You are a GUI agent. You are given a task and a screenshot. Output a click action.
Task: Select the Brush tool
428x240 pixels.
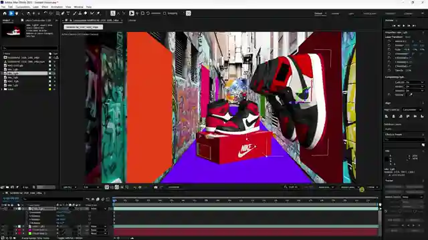[x=74, y=13]
